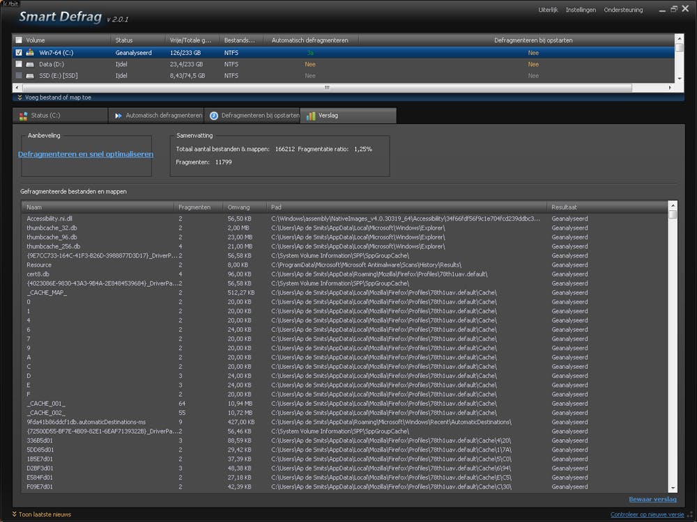Switch to the Status (C:) tab
This screenshot has height=522, width=697.
pyautogui.click(x=60, y=116)
